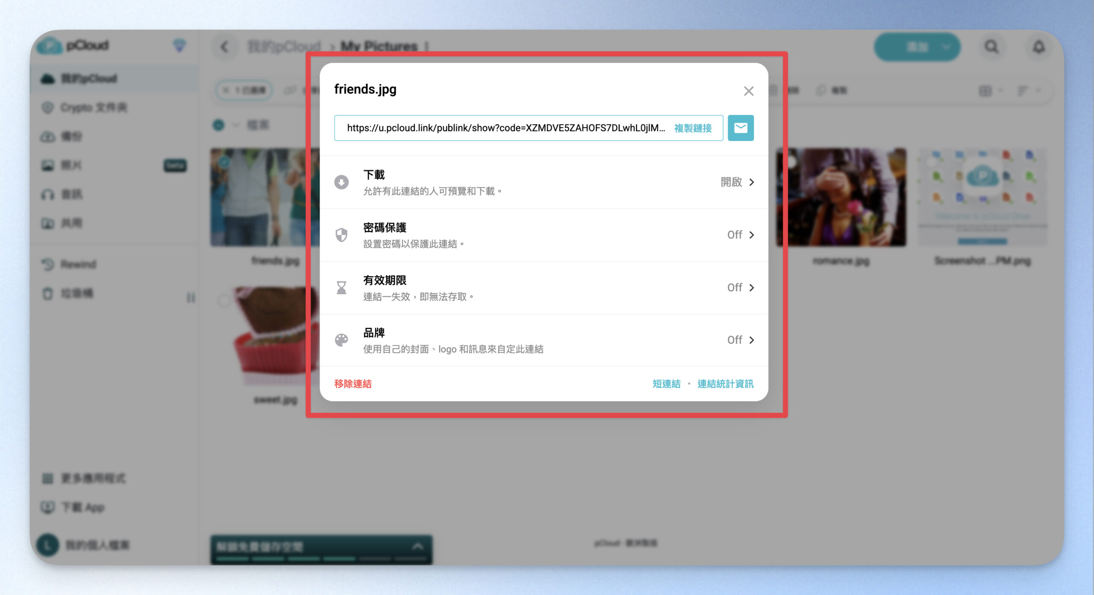Viewport: 1094px width, 595px height.
Task: Click the email share envelope icon
Action: [x=740, y=128]
